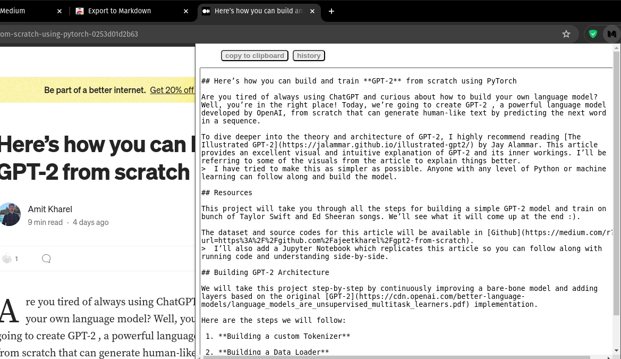Focus the browser address bar URL
The width and height of the screenshot is (621, 359).
pos(69,34)
